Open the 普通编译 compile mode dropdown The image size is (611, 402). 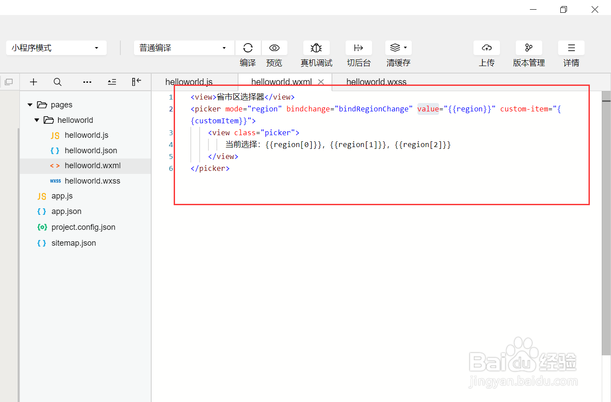[184, 48]
